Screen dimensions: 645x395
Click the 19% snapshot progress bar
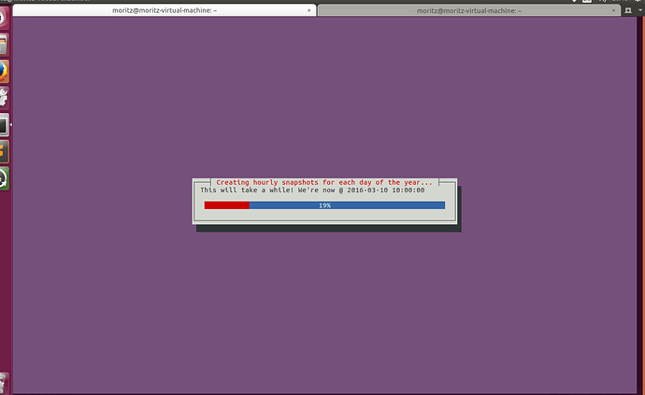pos(324,205)
